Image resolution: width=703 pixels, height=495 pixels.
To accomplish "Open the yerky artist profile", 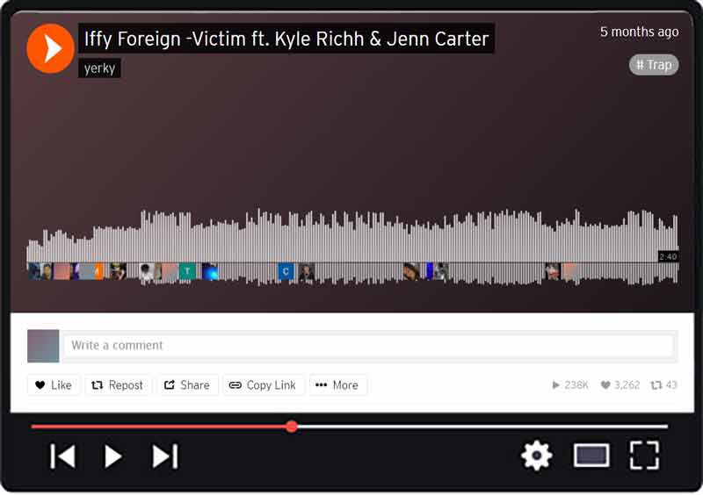I will click(99, 68).
